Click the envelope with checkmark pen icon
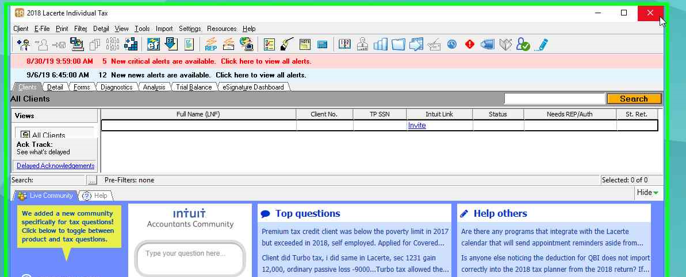This screenshot has height=277, width=686. (434, 45)
